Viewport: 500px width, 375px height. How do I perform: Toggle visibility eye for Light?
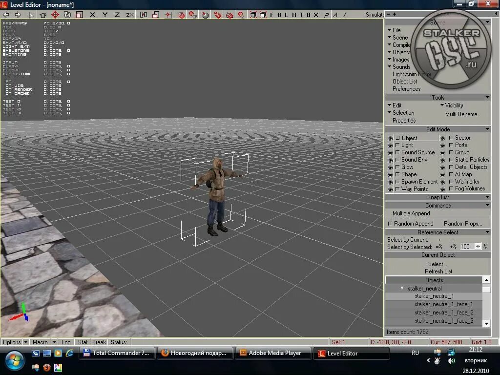coord(390,146)
